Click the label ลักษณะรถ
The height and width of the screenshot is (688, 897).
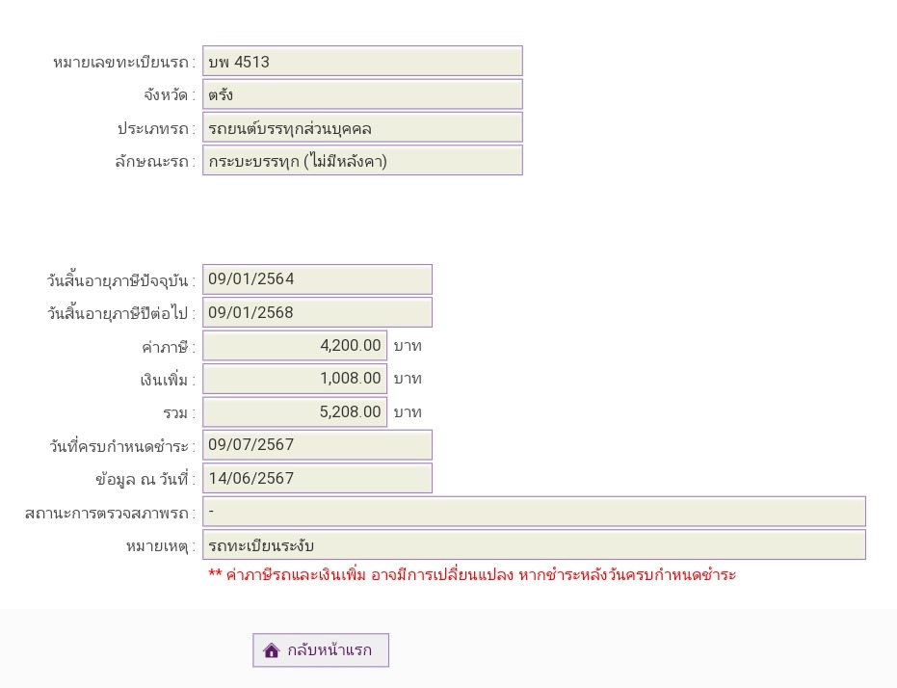155,162
